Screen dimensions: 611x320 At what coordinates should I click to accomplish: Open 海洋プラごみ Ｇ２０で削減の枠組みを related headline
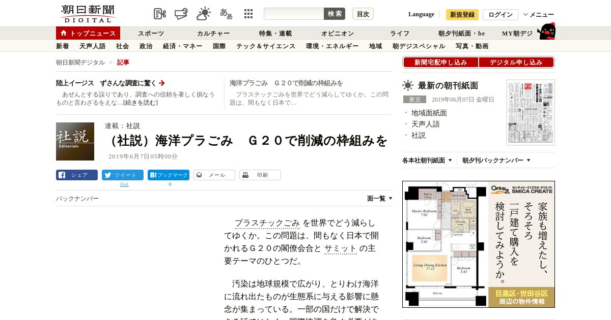point(286,83)
